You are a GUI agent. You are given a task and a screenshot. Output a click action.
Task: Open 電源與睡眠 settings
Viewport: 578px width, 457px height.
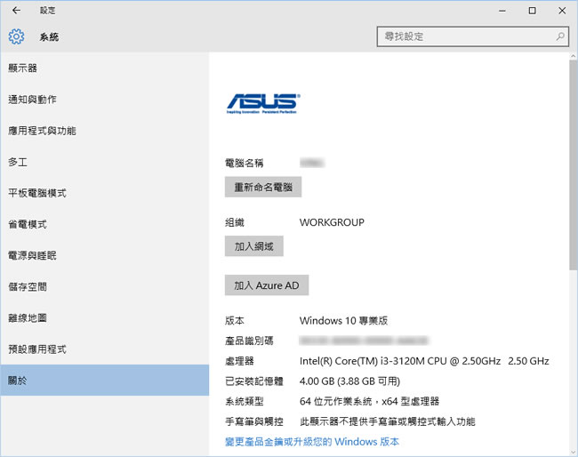pos(105,256)
